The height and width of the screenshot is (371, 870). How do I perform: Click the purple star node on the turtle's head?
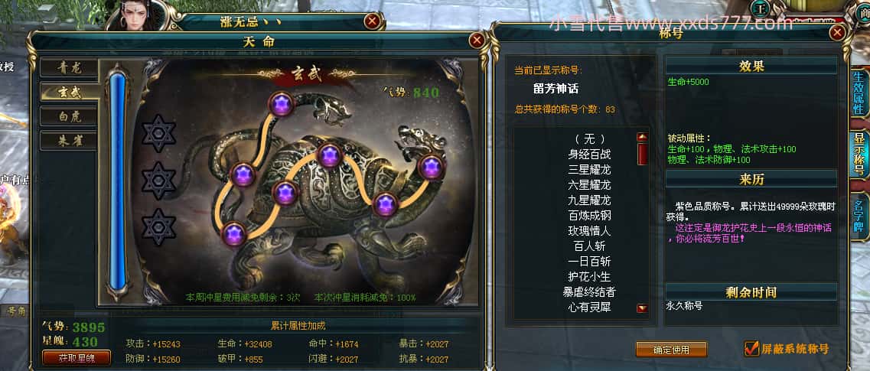432,166
